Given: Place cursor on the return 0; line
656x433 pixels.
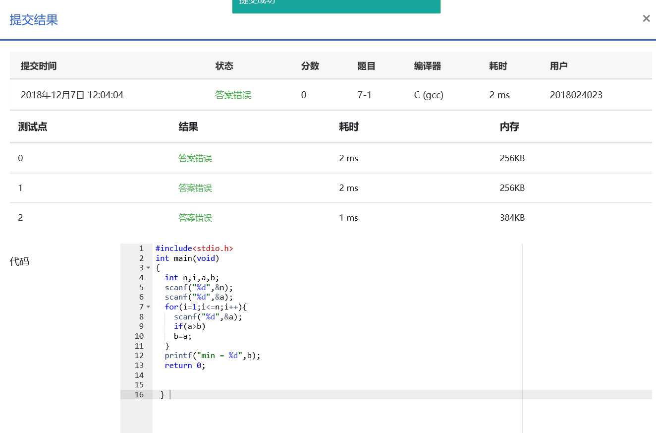Looking at the screenshot, I should coord(185,366).
